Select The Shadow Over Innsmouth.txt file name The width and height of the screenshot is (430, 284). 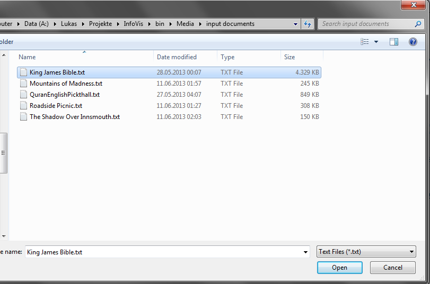pyautogui.click(x=75, y=116)
